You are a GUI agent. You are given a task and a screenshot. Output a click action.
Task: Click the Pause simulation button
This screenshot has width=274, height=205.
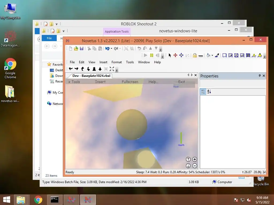tap(152, 55)
